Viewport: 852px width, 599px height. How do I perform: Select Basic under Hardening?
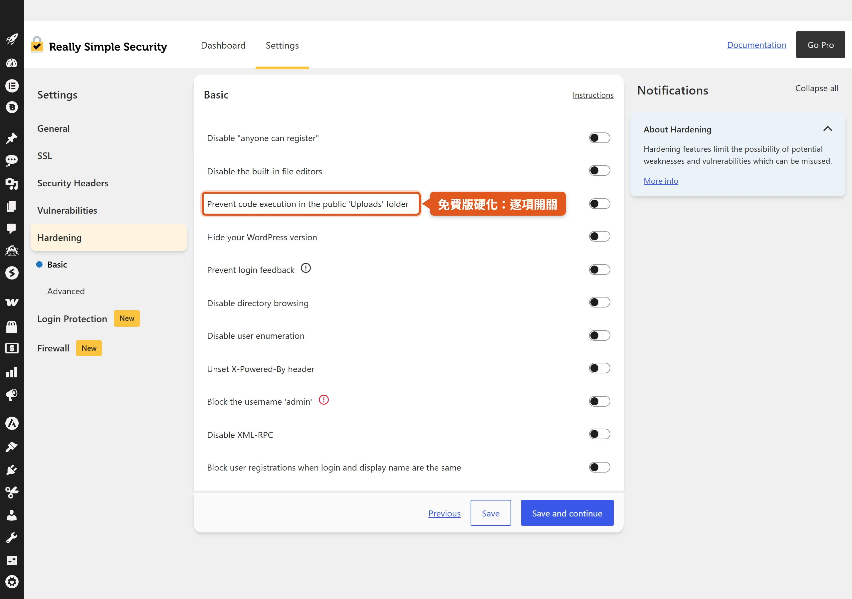tap(57, 265)
